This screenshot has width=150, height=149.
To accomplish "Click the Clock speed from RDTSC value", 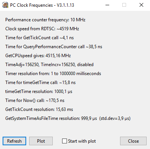I will click(68, 29).
